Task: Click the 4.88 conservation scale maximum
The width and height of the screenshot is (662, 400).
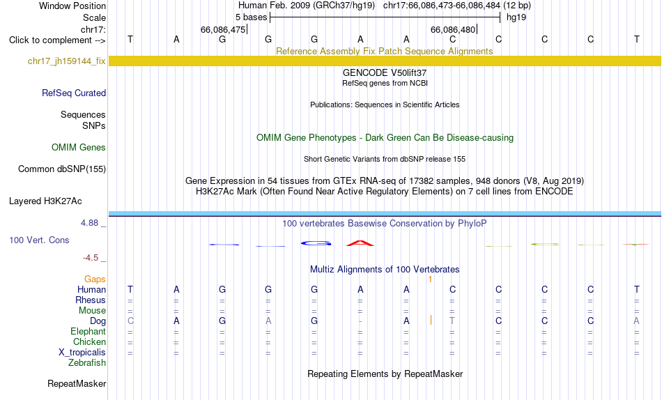Action: [x=89, y=223]
